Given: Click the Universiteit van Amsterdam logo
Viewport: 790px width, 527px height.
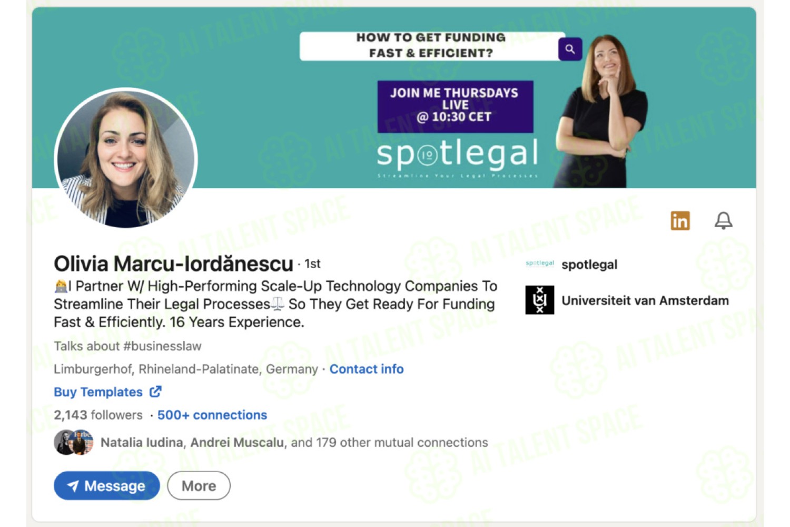Looking at the screenshot, I should point(540,300).
